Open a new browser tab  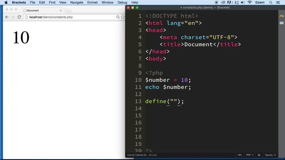(x=68, y=11)
